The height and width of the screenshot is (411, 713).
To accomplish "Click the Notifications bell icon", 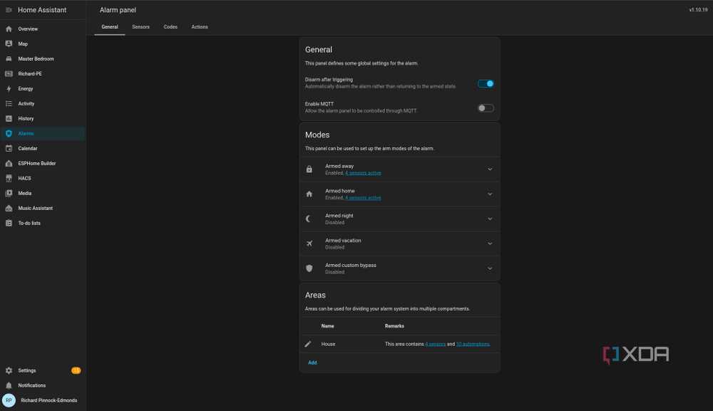I will pyautogui.click(x=9, y=385).
